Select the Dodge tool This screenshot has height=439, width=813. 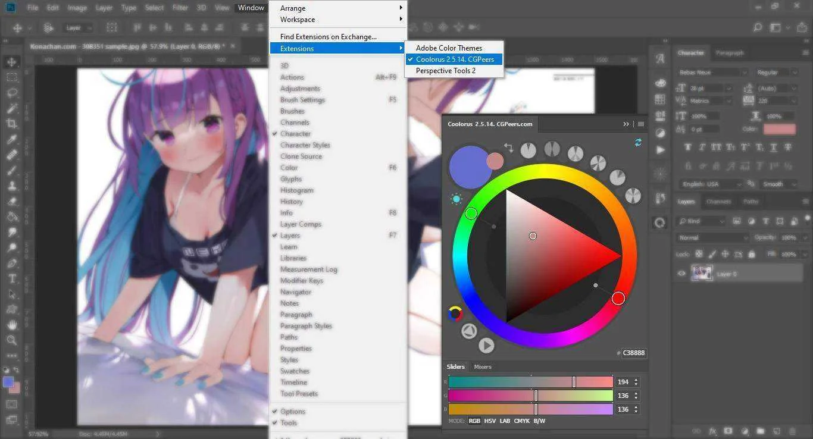[11, 247]
